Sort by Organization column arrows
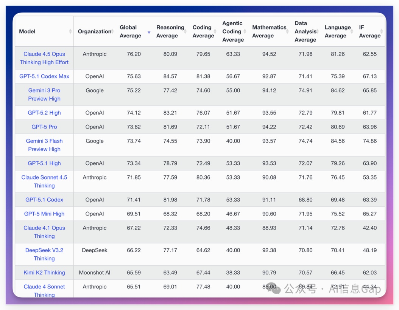The width and height of the screenshot is (399, 310). pyautogui.click(x=112, y=31)
